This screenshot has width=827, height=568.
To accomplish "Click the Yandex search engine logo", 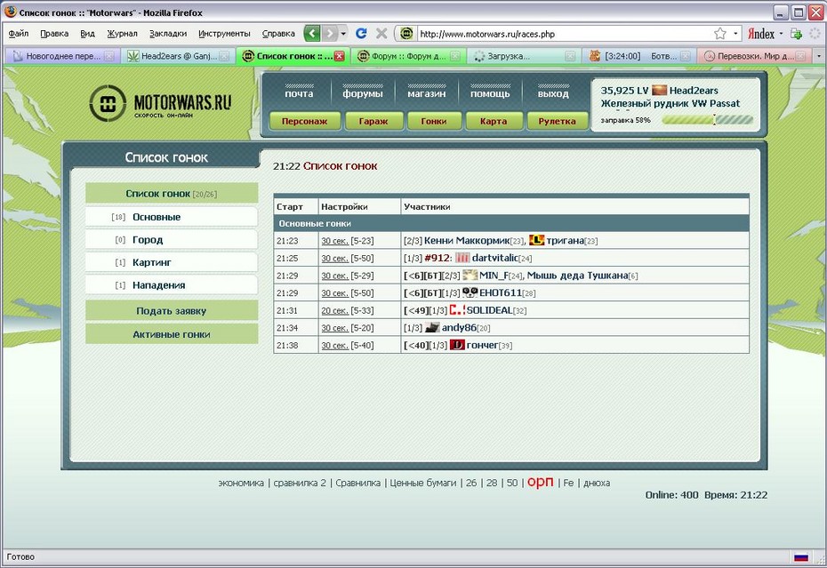I will (x=761, y=34).
